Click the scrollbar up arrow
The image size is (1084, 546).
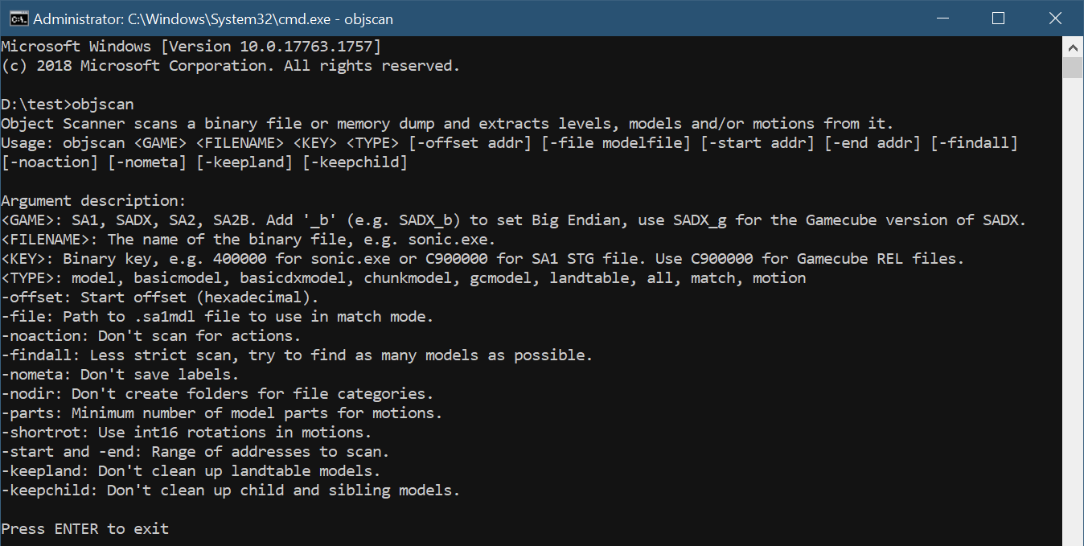(1073, 46)
